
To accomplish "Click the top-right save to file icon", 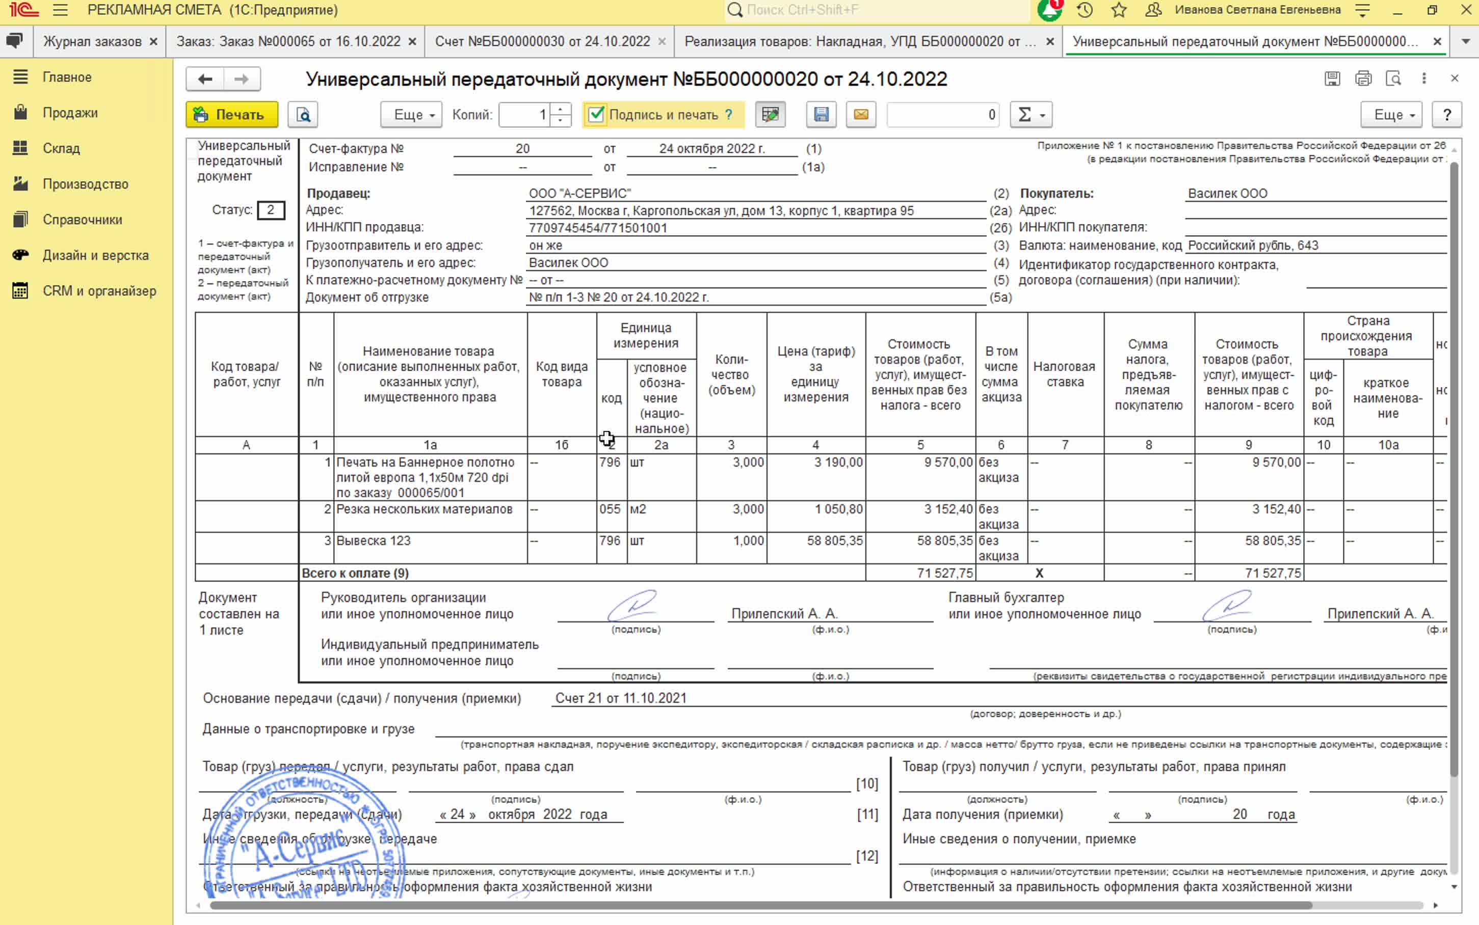I will tap(1332, 78).
